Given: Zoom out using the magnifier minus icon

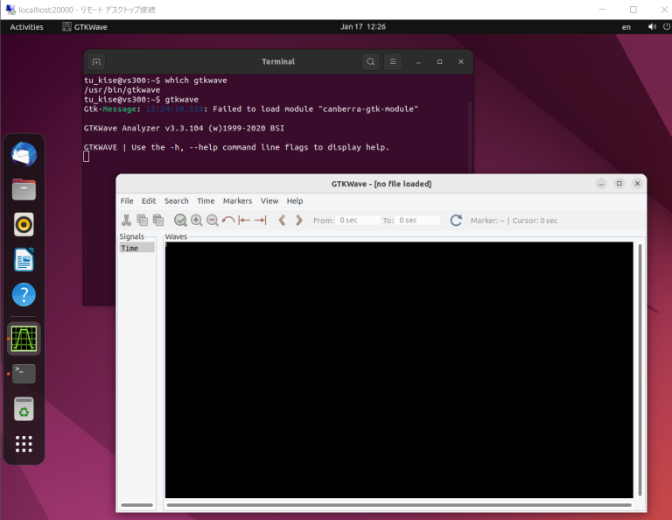Looking at the screenshot, I should point(212,221).
